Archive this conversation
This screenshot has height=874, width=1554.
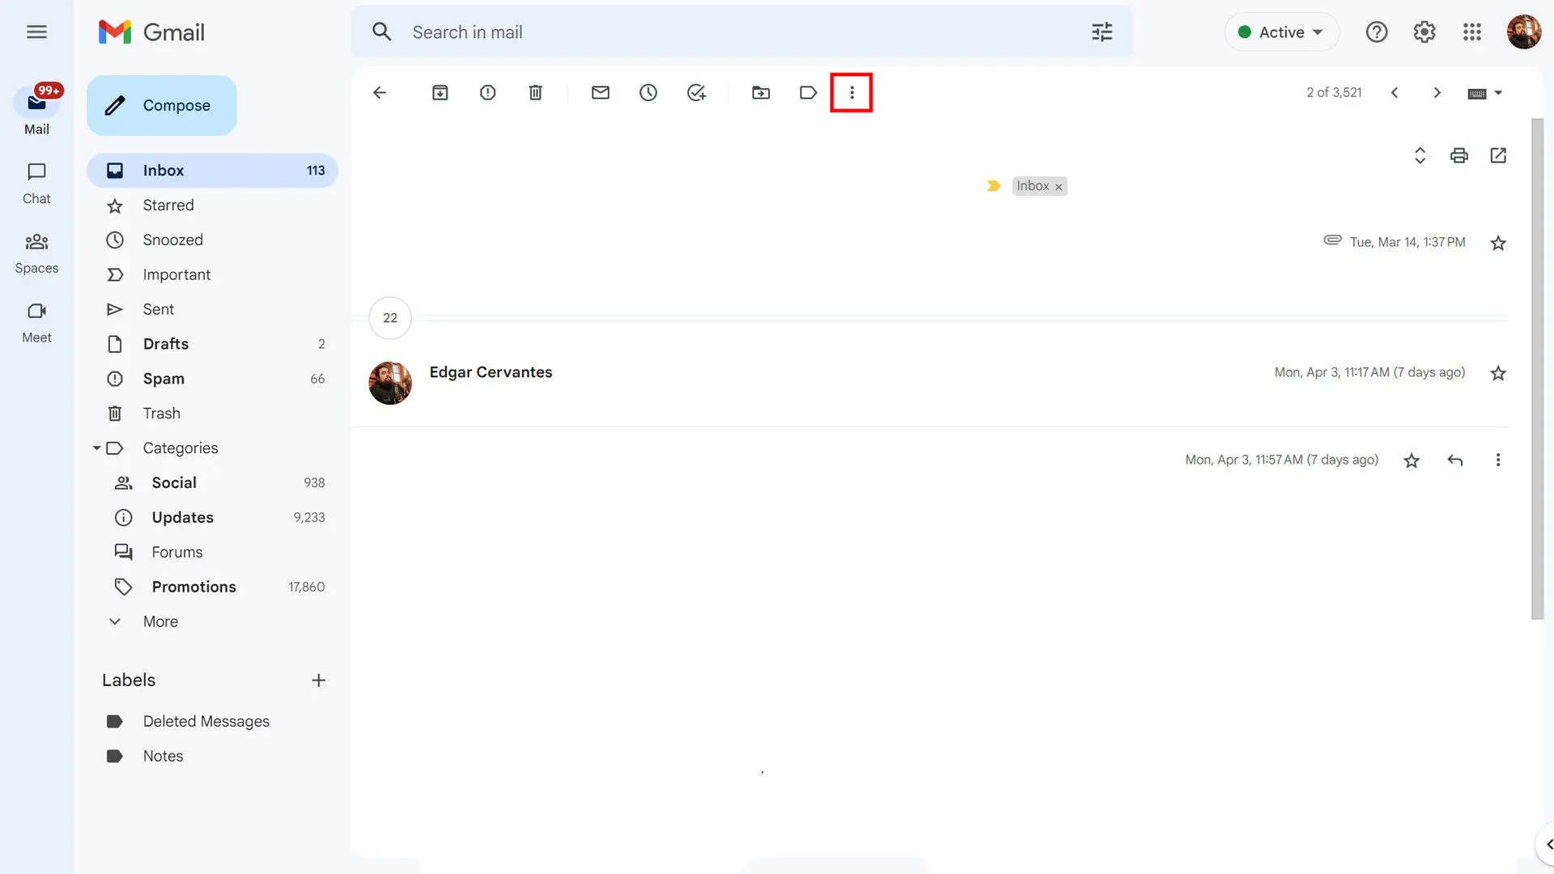click(x=439, y=92)
